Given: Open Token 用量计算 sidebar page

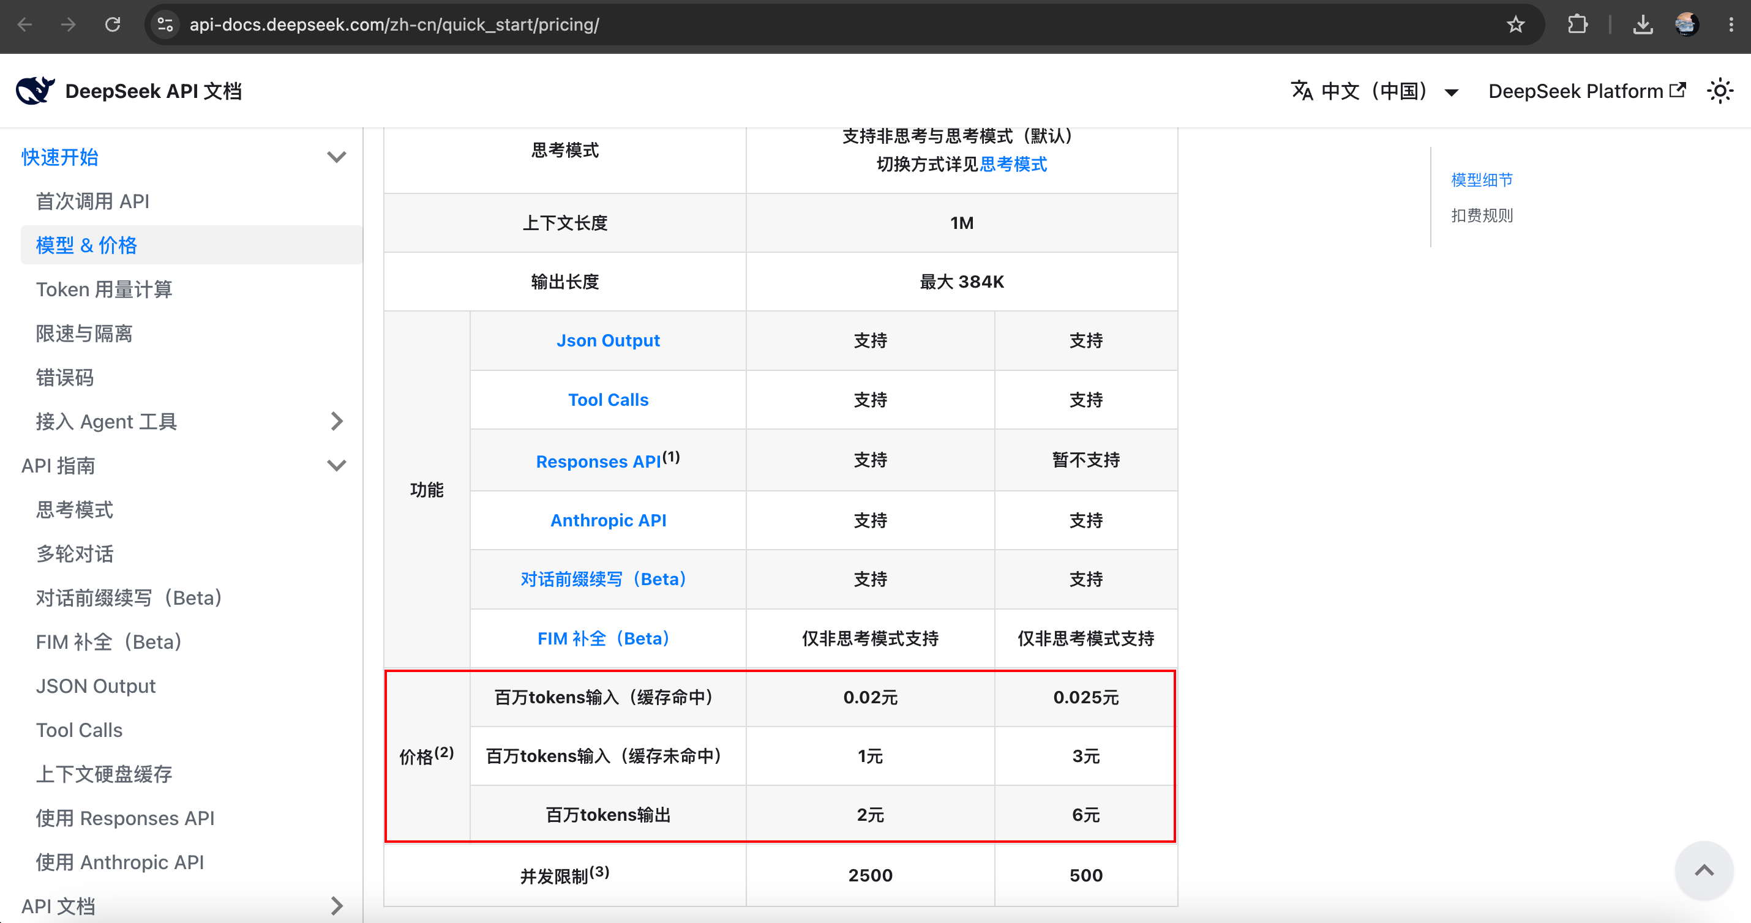Looking at the screenshot, I should (x=104, y=290).
